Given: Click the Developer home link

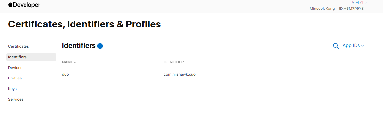Looking at the screenshot, I should click(26, 5).
